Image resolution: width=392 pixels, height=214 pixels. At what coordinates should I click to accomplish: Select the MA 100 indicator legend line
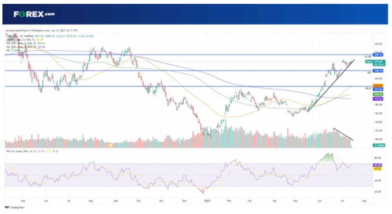pos(26,43)
